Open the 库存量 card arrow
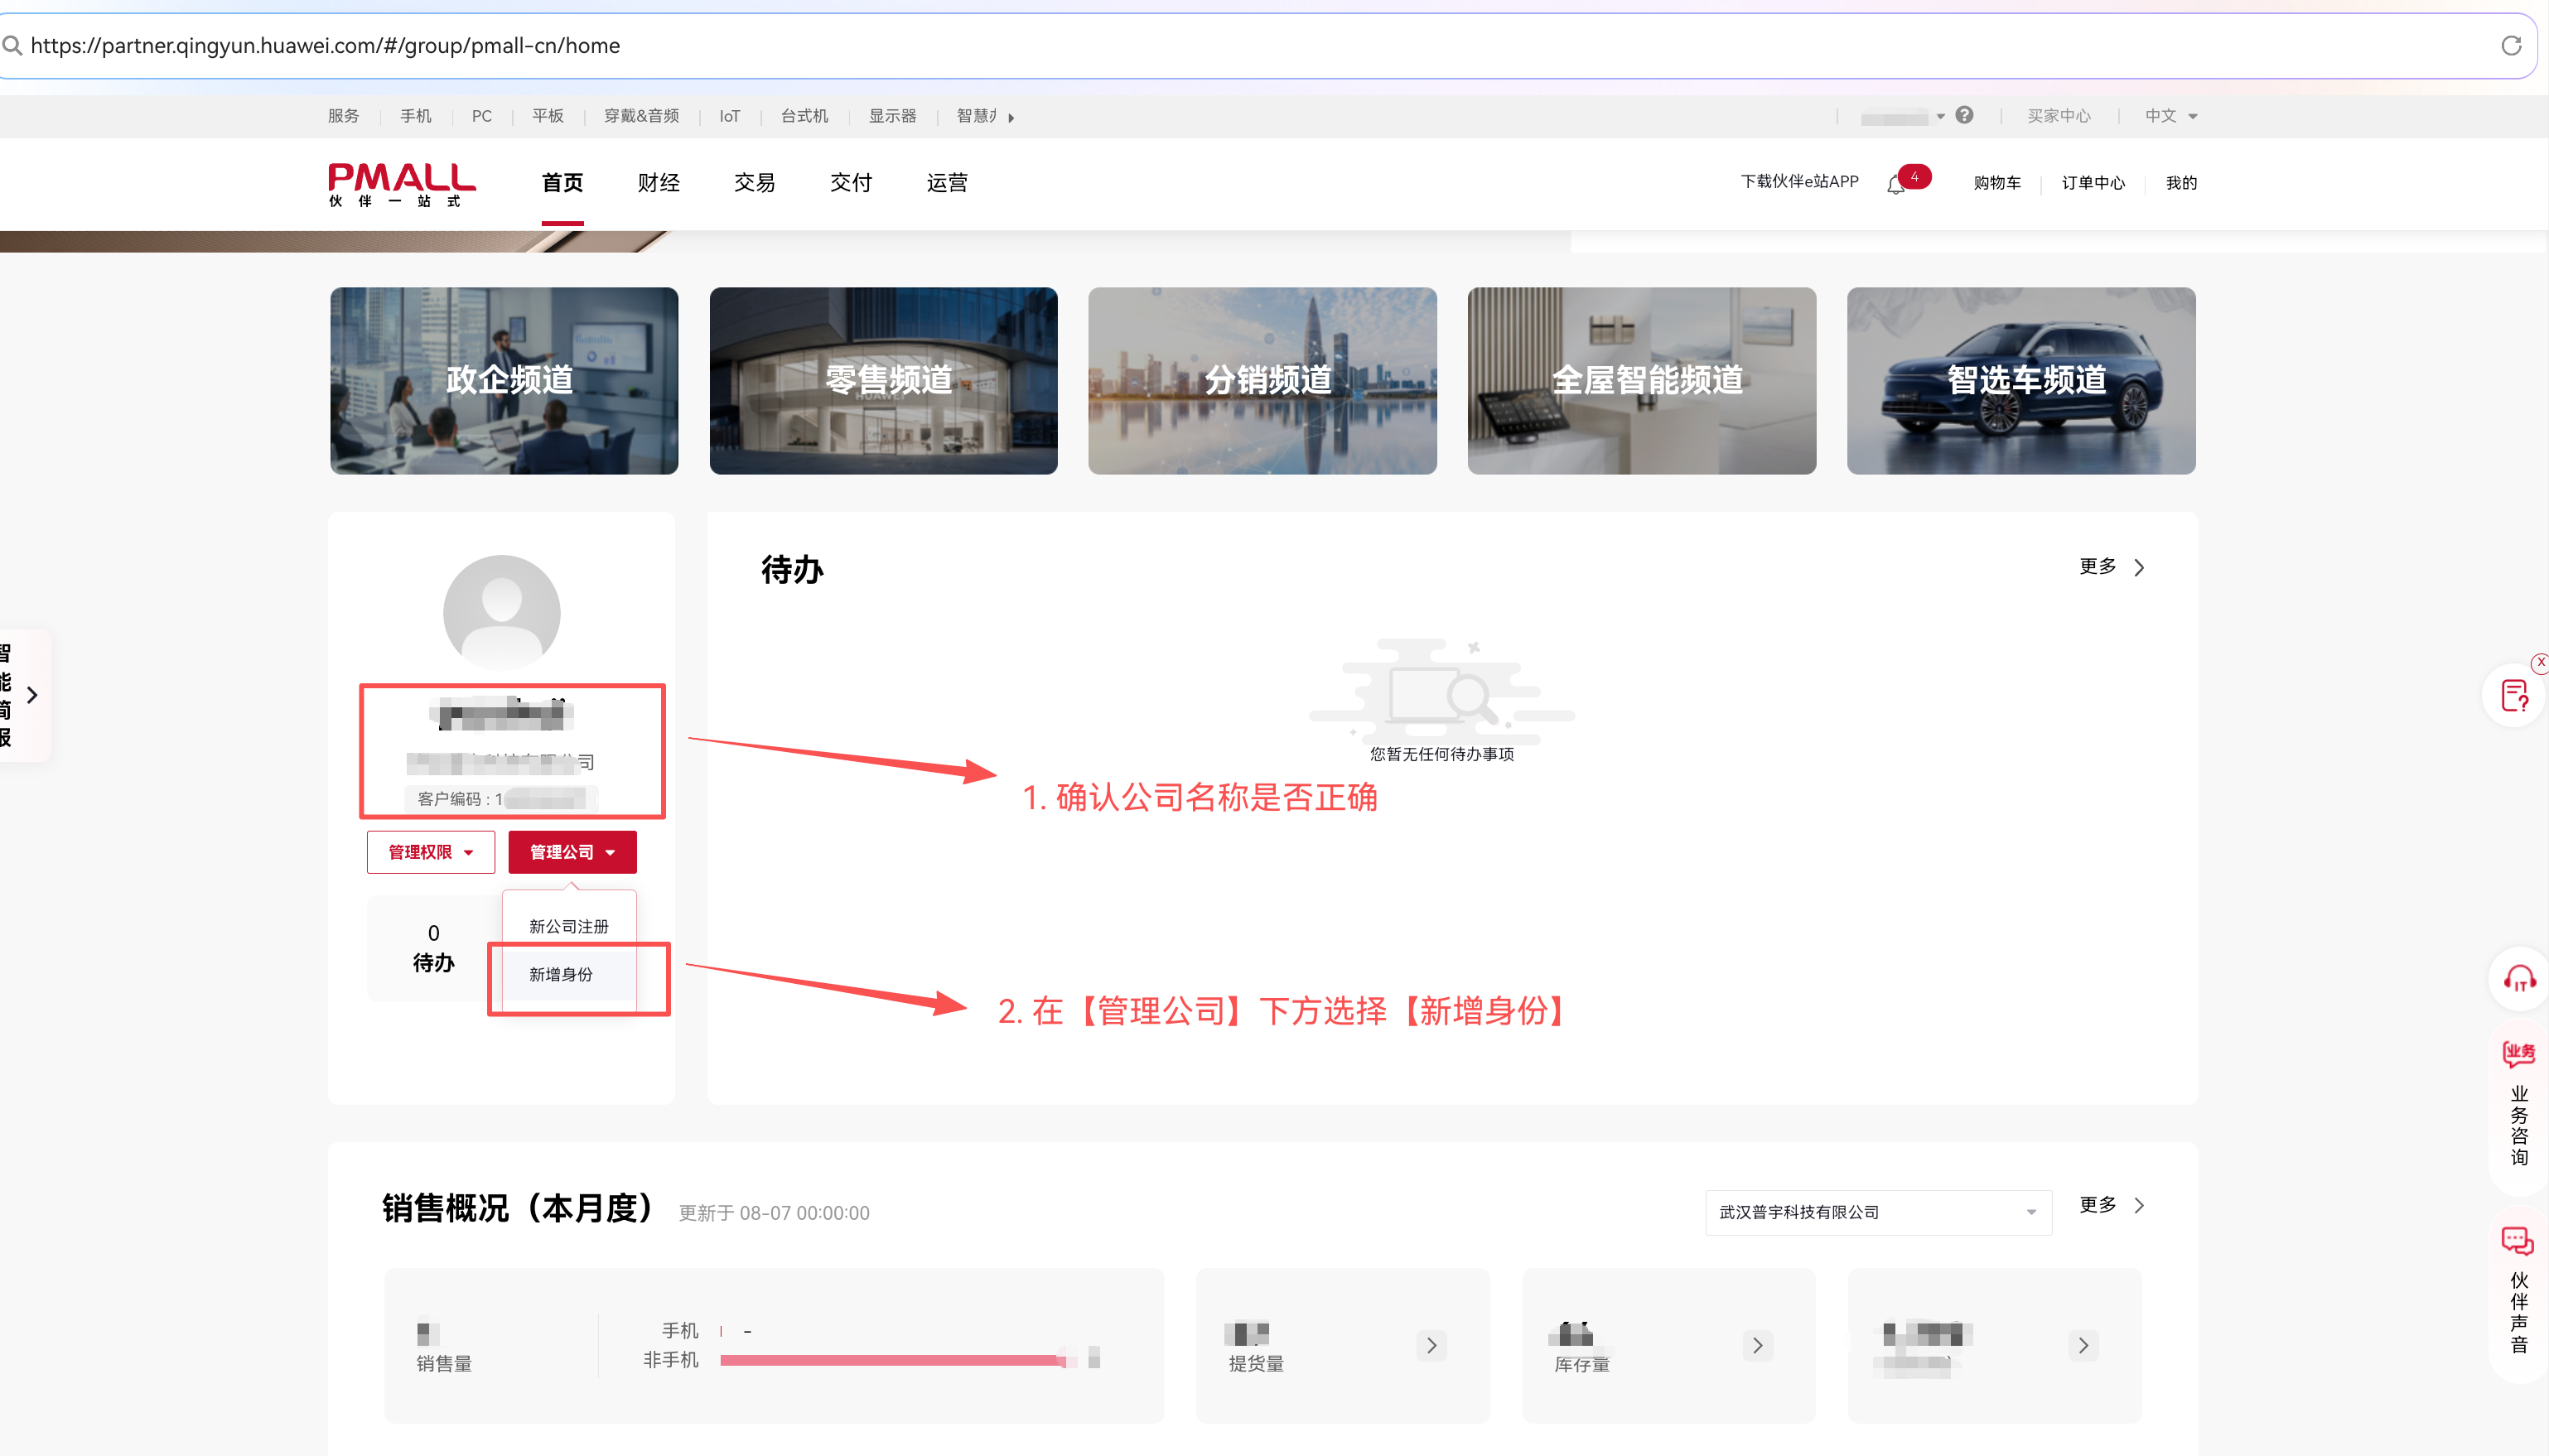The image size is (2549, 1456). pos(1757,1345)
